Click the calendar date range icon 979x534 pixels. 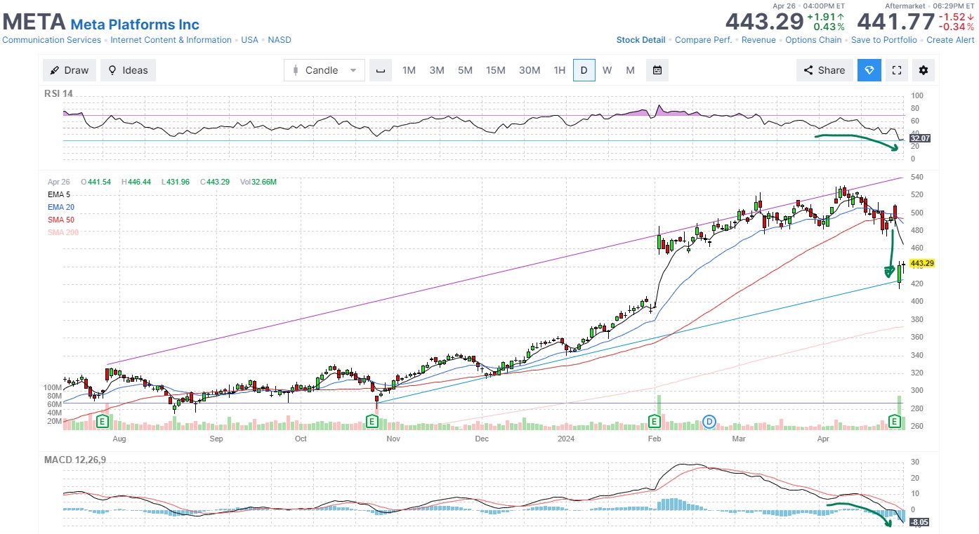(657, 70)
